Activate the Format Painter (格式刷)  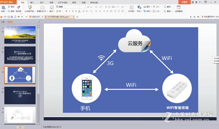[x=18, y=9]
